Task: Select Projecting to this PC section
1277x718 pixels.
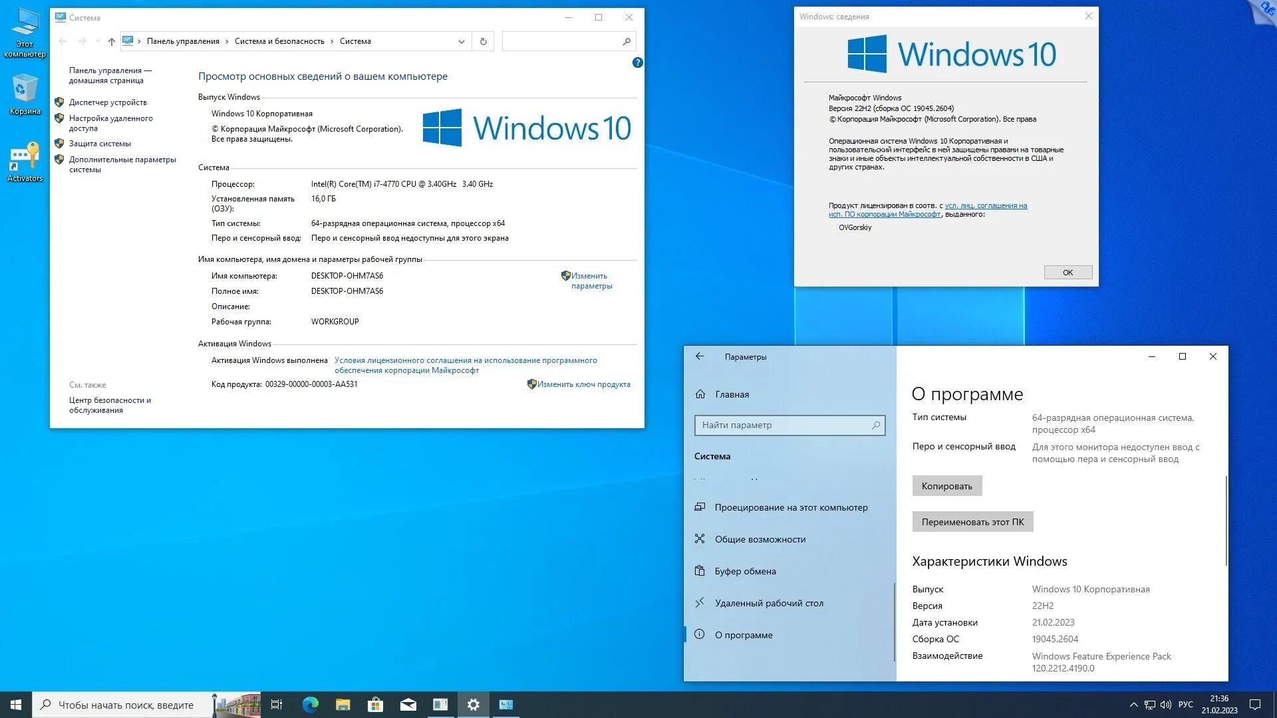Action: tap(791, 507)
